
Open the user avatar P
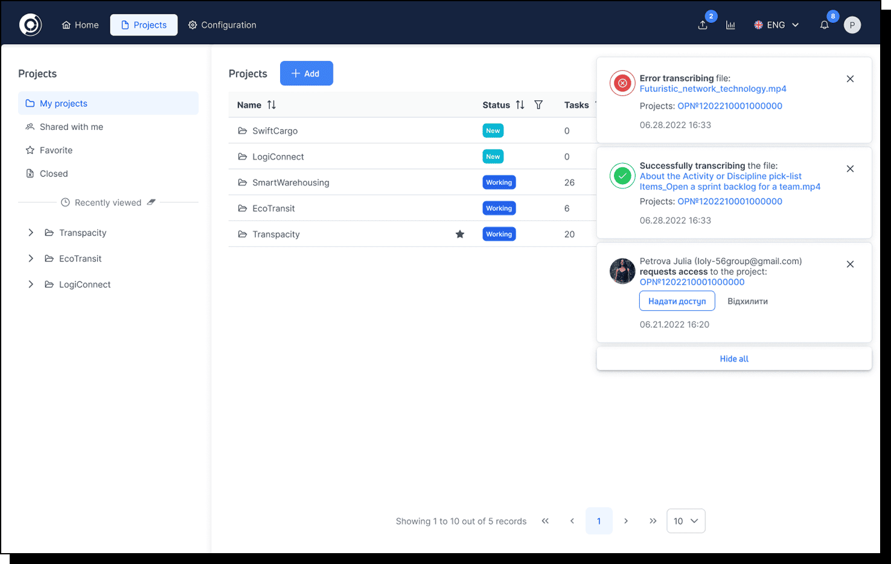click(x=852, y=25)
